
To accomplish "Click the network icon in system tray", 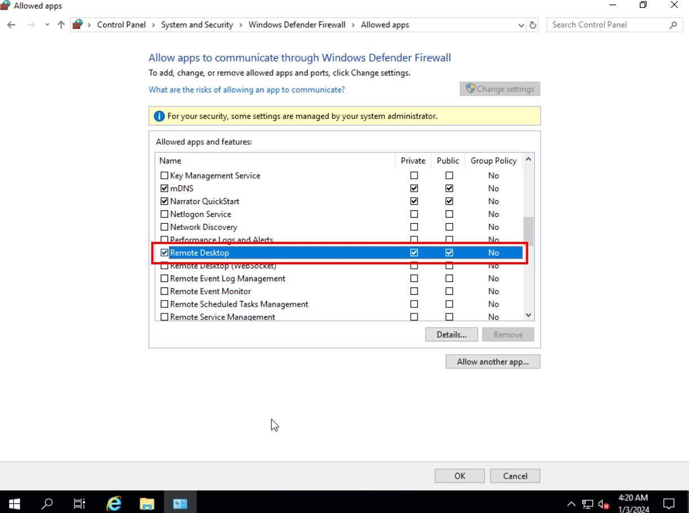I will 587,503.
